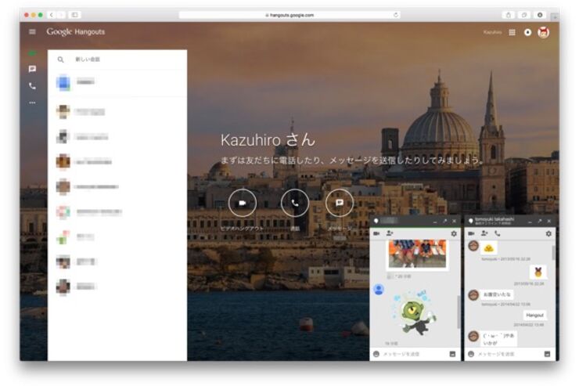
Task: Attach a photo in the alien sticker chat
Action: click(x=452, y=354)
